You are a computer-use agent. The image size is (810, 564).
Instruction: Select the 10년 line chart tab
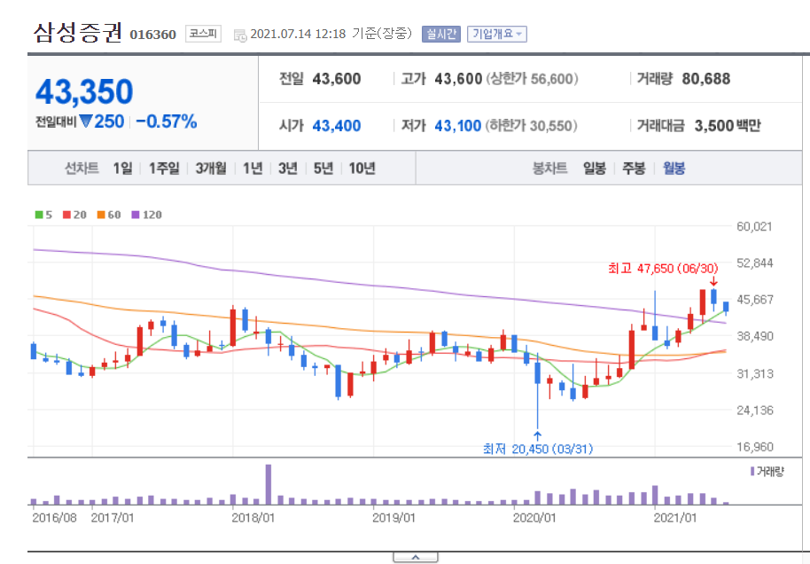[362, 168]
